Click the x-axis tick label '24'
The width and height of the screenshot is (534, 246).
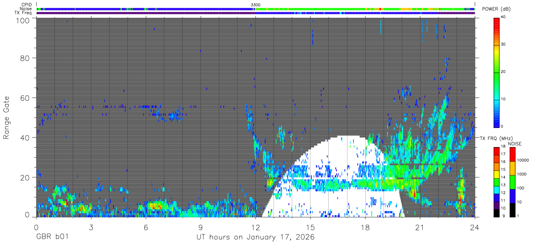click(475, 227)
